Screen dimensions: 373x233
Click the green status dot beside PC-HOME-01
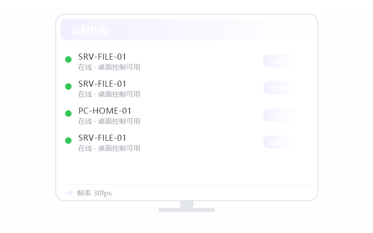[x=68, y=113]
